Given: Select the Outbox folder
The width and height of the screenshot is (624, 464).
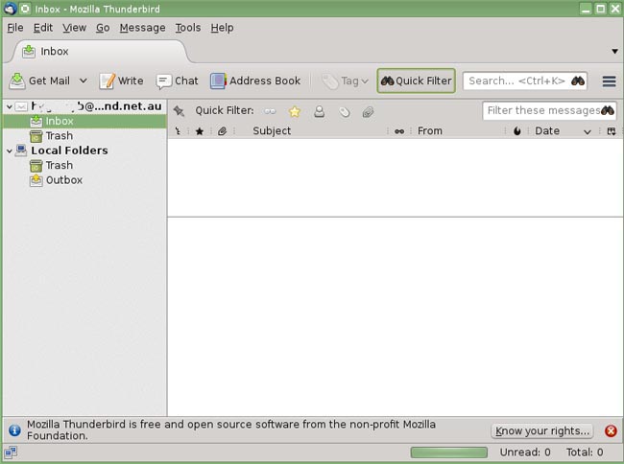Looking at the screenshot, I should pos(64,180).
